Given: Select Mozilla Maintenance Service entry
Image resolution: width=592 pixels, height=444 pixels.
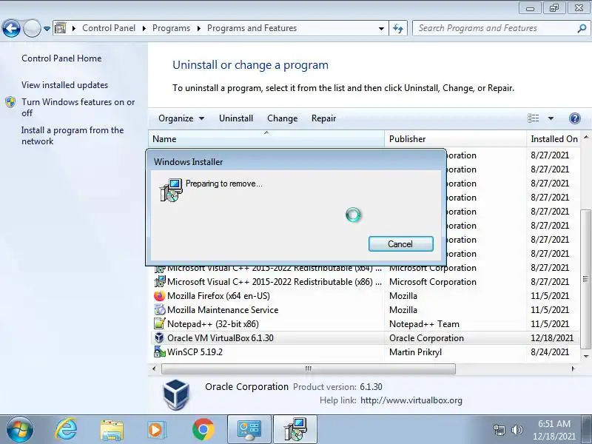Looking at the screenshot, I should pyautogui.click(x=364, y=310).
